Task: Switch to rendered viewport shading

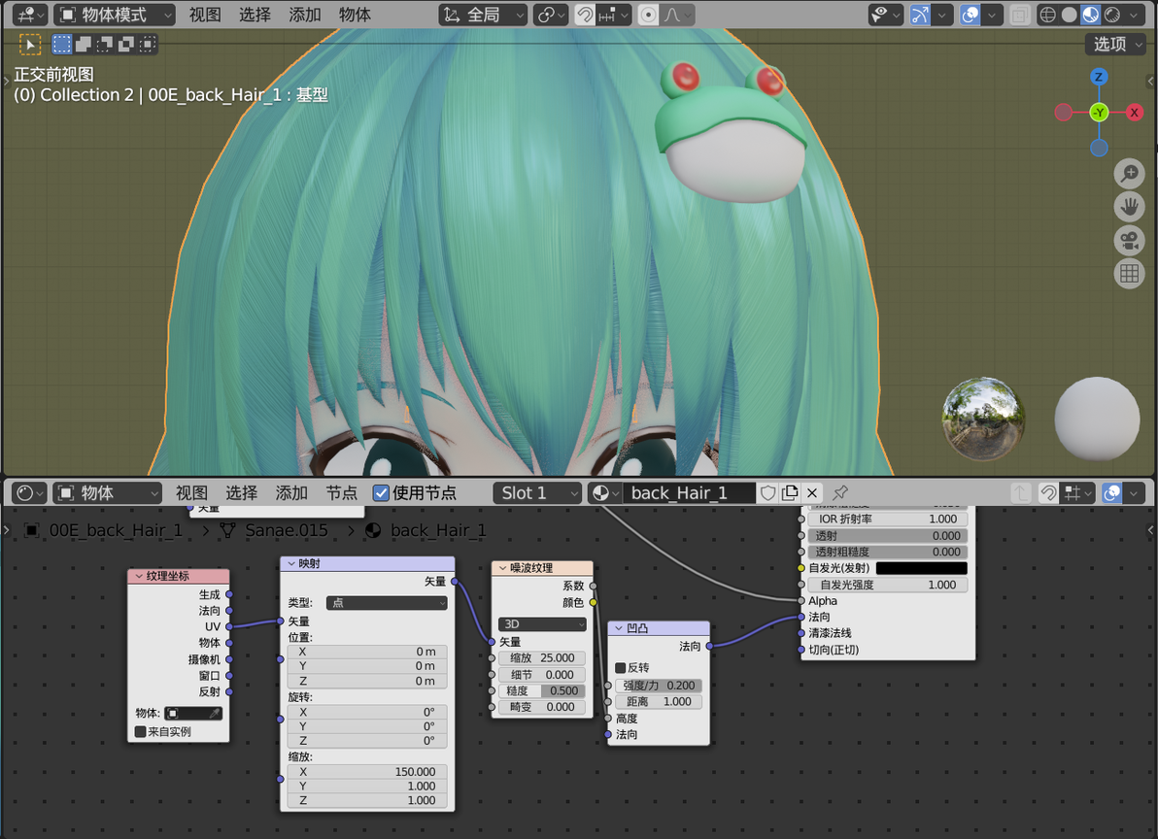Action: point(1112,15)
